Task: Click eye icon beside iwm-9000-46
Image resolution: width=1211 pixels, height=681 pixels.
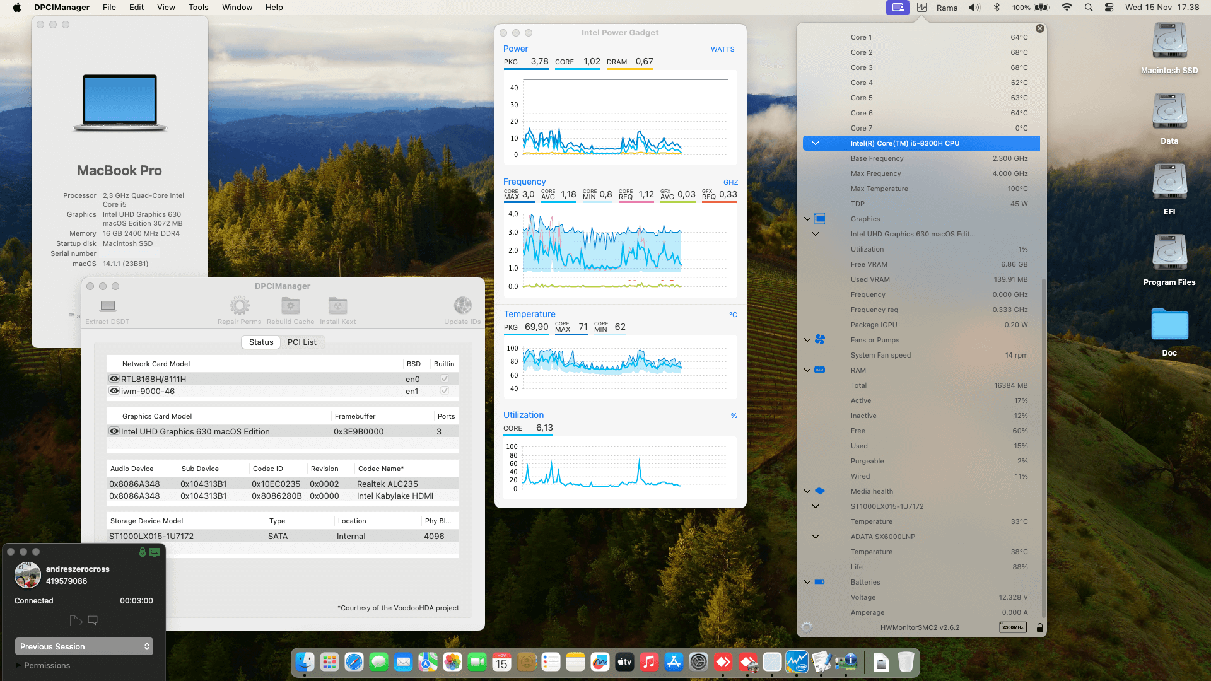Action: click(x=114, y=391)
